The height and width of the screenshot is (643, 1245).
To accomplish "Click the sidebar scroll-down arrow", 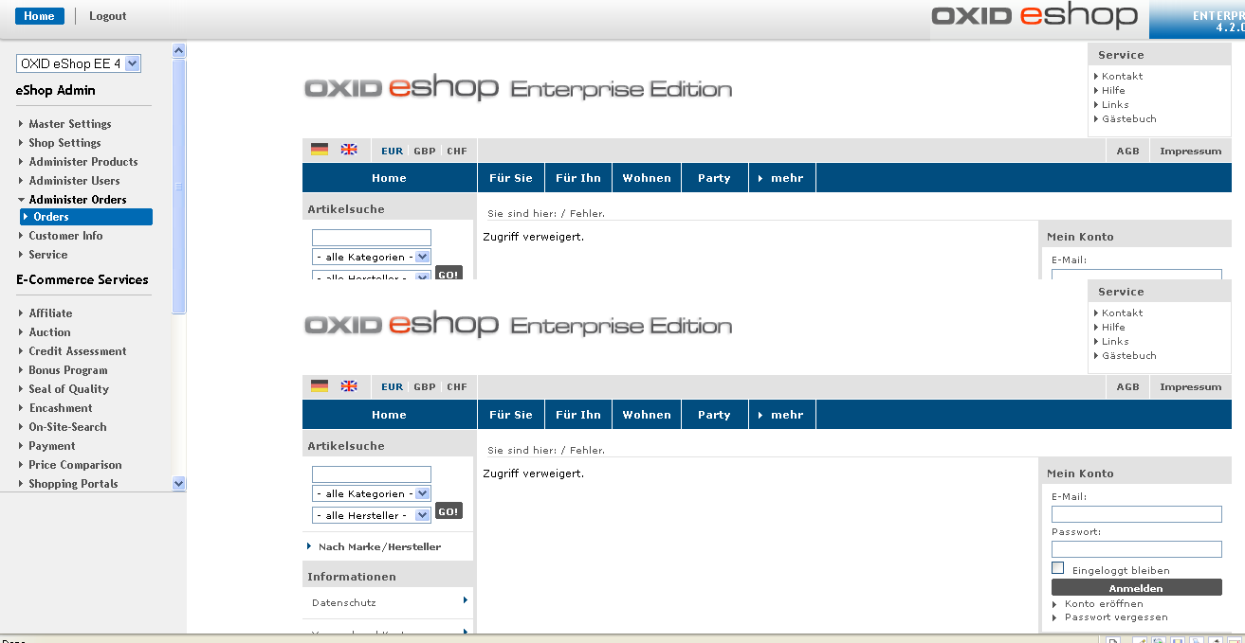I will (x=179, y=483).
